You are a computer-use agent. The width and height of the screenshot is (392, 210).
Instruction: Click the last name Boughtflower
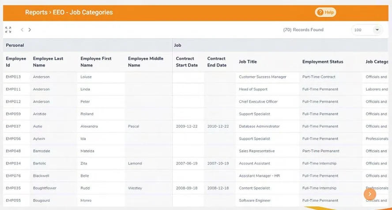coord(45,188)
